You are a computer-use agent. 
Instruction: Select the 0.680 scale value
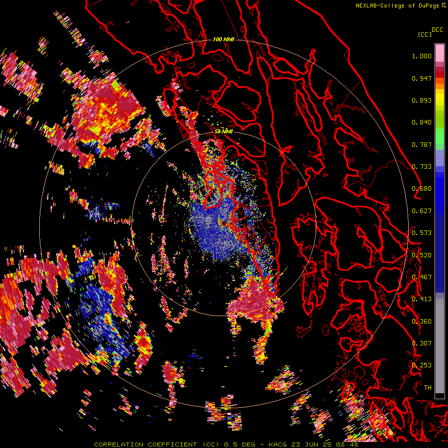pyautogui.click(x=422, y=189)
